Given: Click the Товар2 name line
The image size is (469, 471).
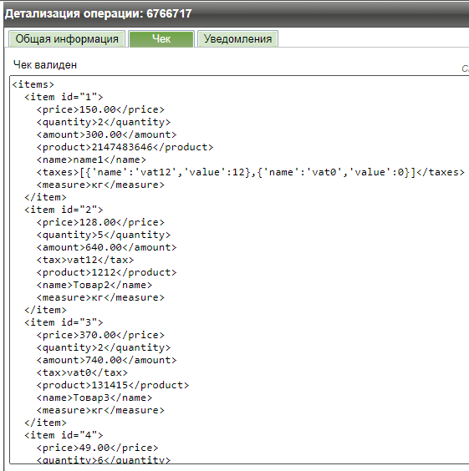Looking at the screenshot, I should click(x=94, y=285).
